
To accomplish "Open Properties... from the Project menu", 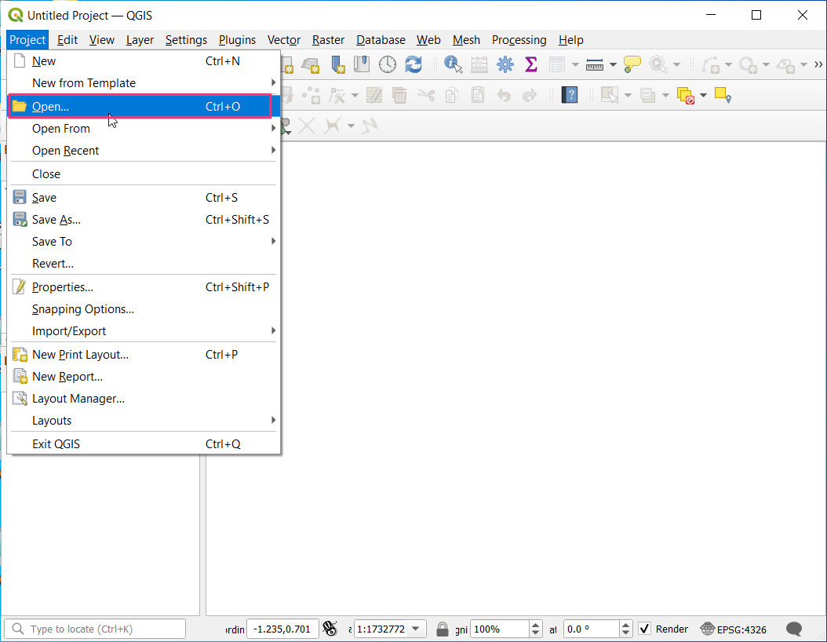I will click(x=144, y=287).
